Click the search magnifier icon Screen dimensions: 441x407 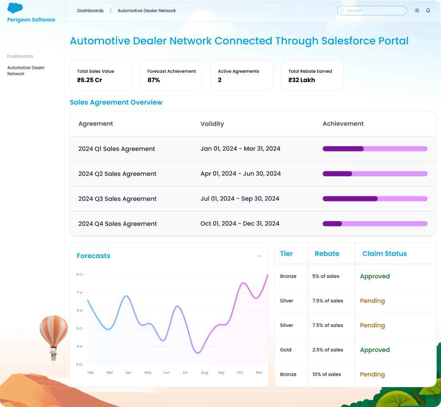tap(342, 11)
